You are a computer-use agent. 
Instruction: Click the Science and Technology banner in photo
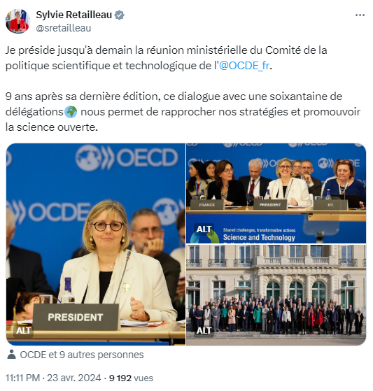[x=259, y=237]
